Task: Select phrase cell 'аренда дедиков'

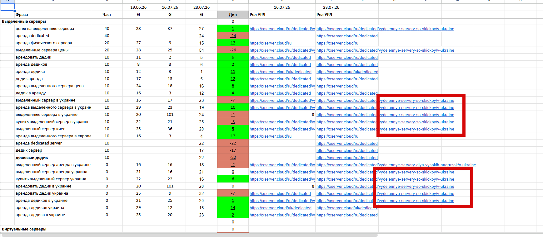Action: pos(53,64)
